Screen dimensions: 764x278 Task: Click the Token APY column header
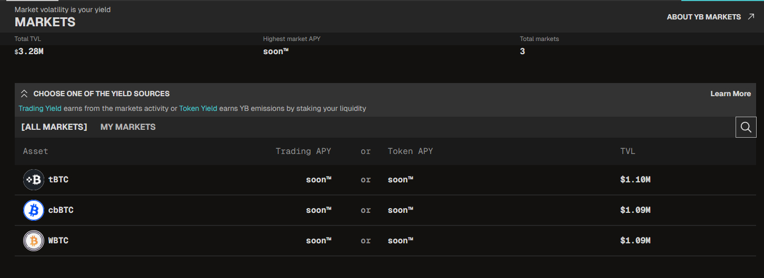410,151
